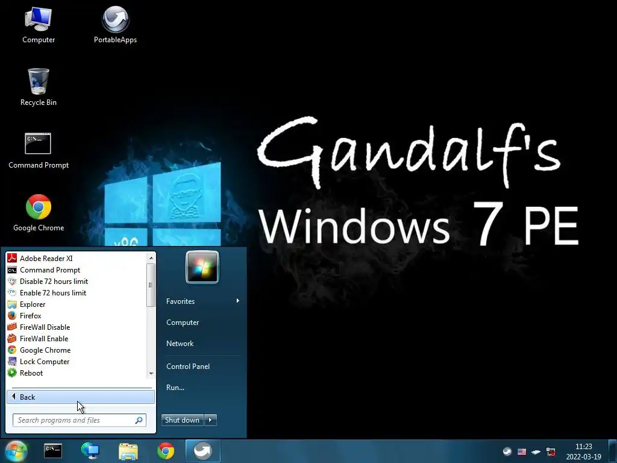Viewport: 617px width, 463px height.
Task: Open the PortableApps desktop icon
Action: coord(115,24)
